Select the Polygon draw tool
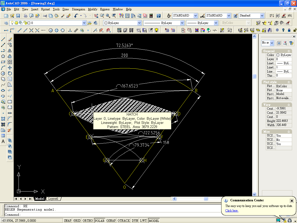 coord(3,56)
